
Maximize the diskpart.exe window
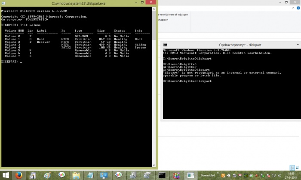pos(142,2)
